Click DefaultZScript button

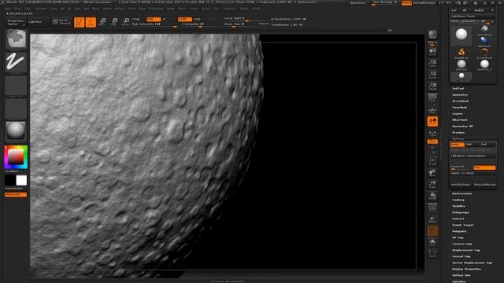click(424, 2)
